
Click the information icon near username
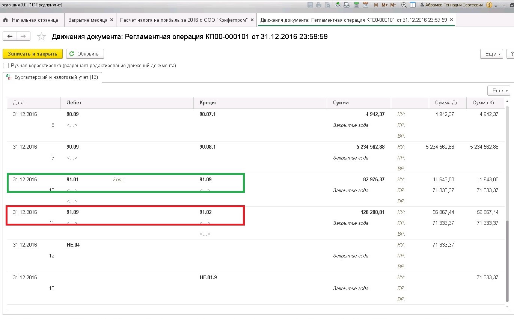coord(489,5)
